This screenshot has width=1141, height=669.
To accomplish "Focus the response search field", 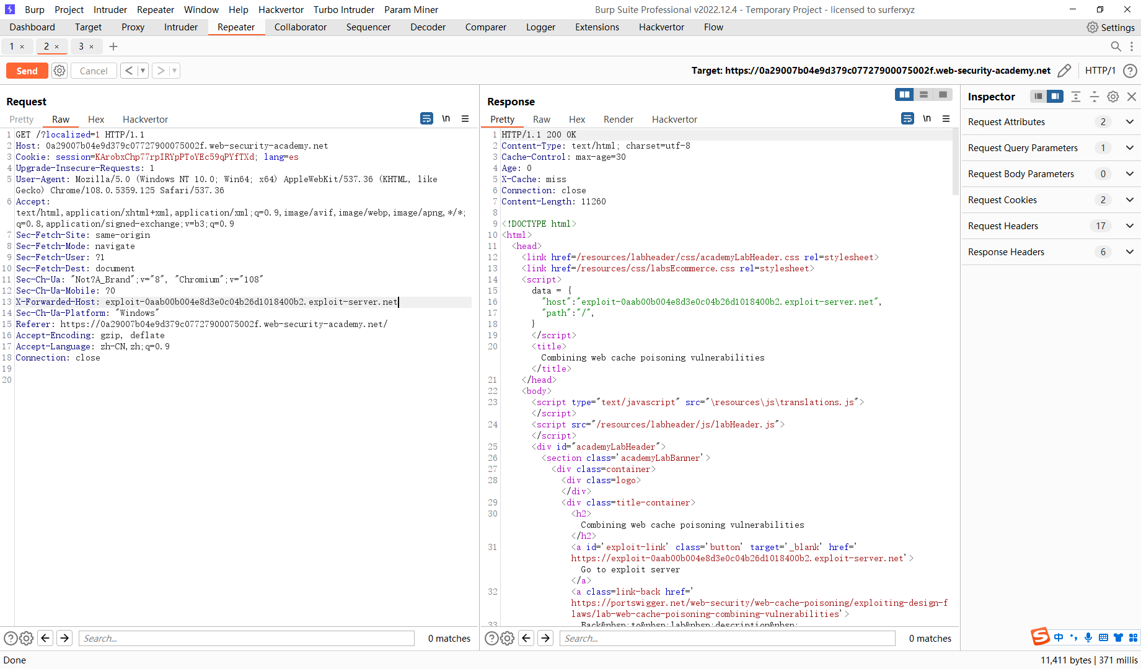I will click(x=728, y=638).
